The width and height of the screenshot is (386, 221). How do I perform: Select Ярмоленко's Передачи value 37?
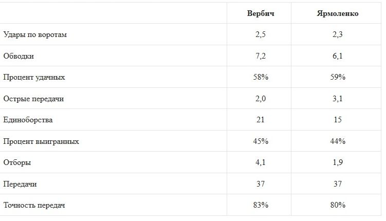click(x=338, y=183)
